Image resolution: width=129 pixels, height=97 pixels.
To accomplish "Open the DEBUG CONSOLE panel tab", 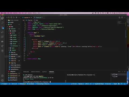I will point(35,72).
